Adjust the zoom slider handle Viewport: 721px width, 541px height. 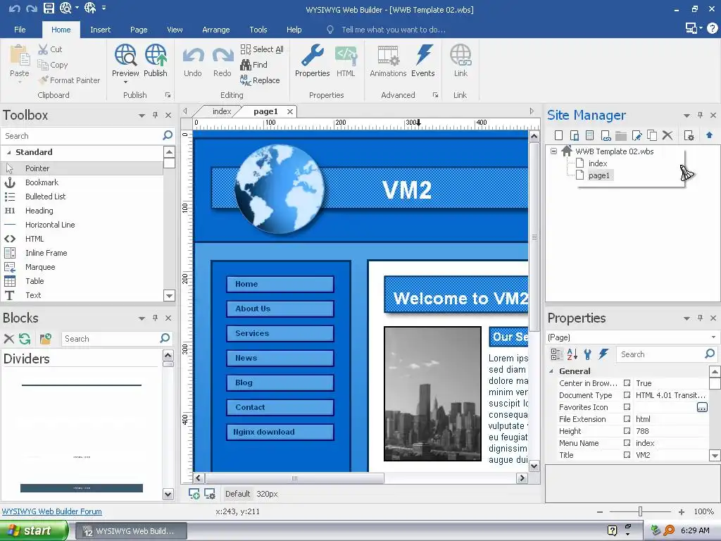pyautogui.click(x=640, y=511)
